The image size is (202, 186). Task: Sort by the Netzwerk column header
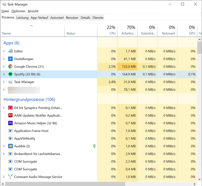[167, 31]
